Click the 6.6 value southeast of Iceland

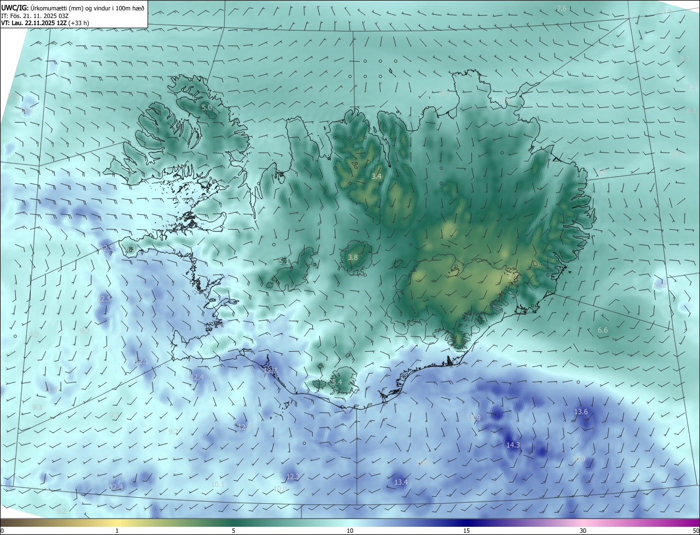[x=603, y=330]
